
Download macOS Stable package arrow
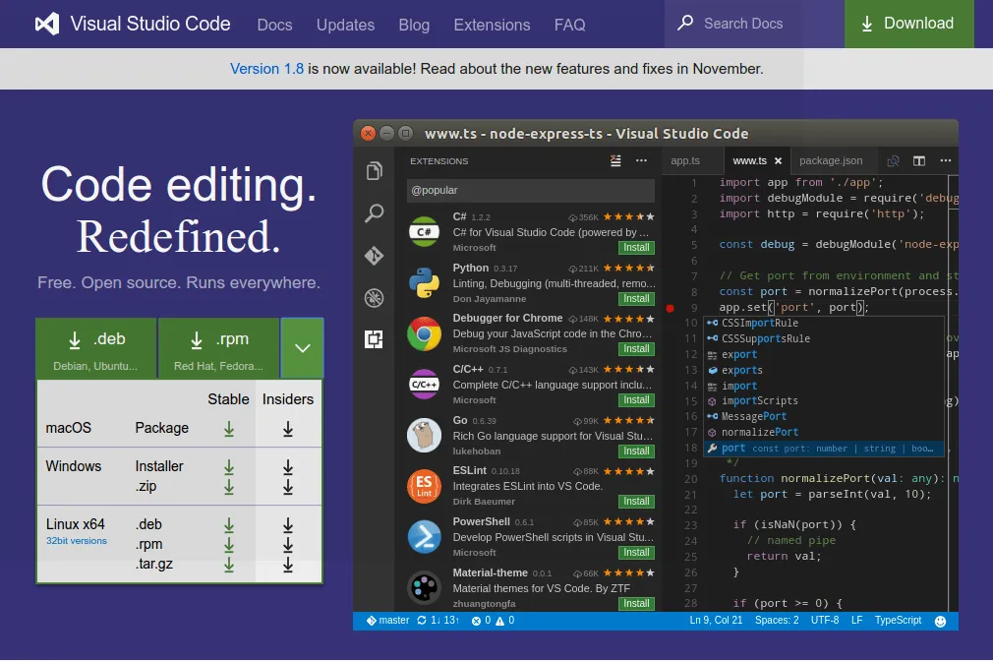229,429
